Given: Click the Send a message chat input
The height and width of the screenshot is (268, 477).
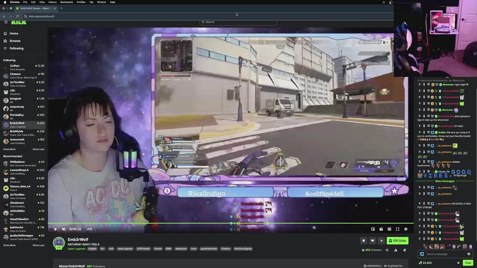Looking at the screenshot, I should [x=445, y=254].
